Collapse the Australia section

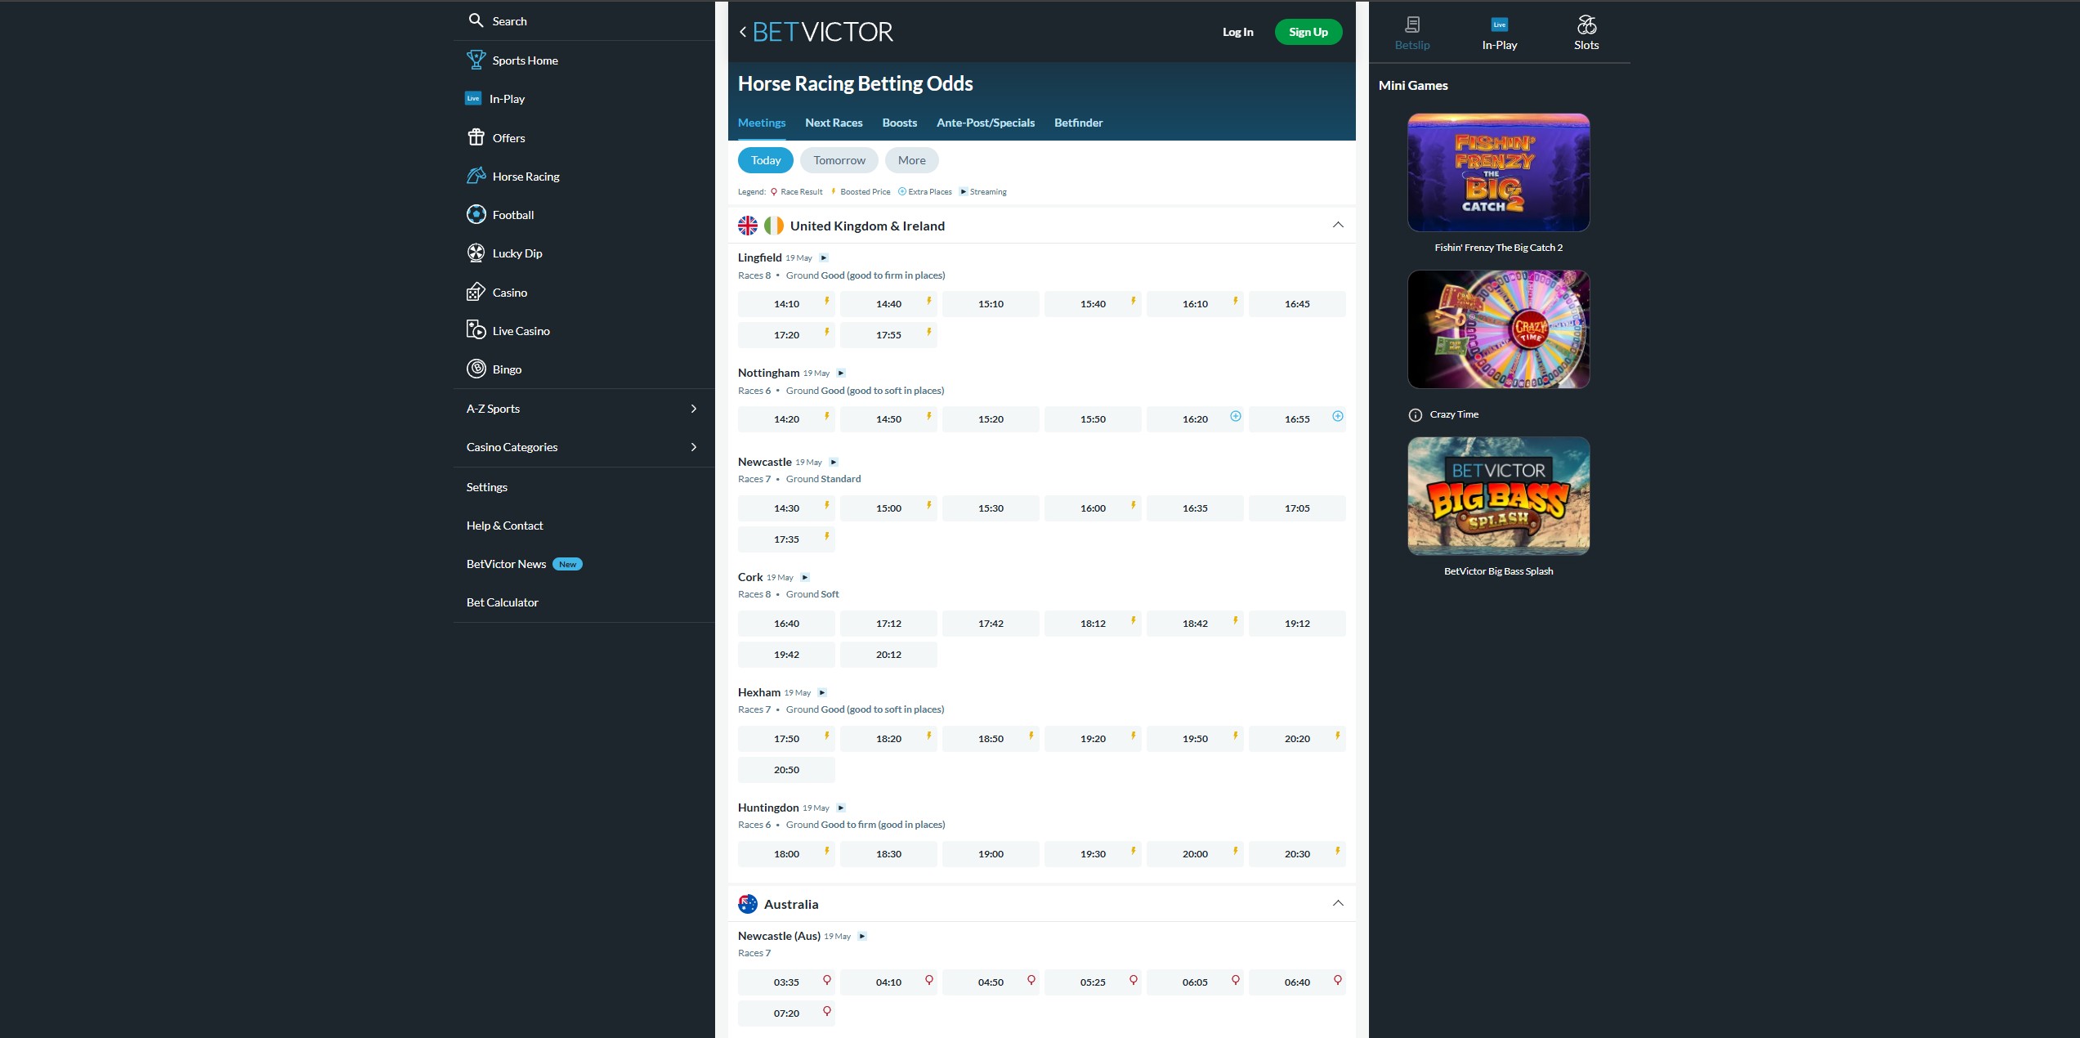click(x=1338, y=903)
